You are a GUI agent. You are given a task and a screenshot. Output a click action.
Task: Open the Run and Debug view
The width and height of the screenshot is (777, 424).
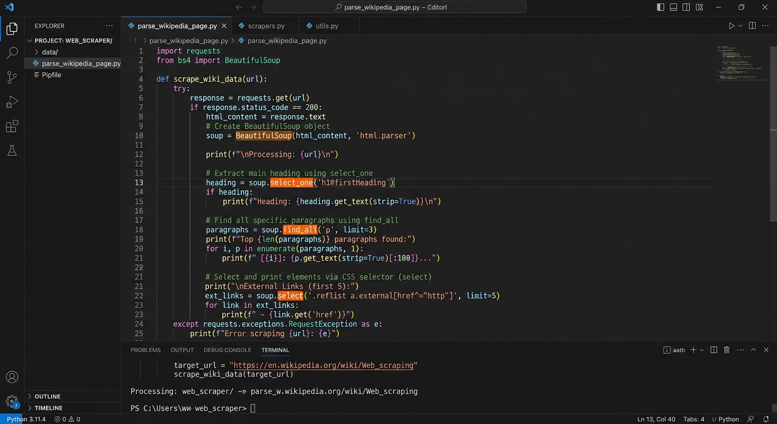click(12, 102)
